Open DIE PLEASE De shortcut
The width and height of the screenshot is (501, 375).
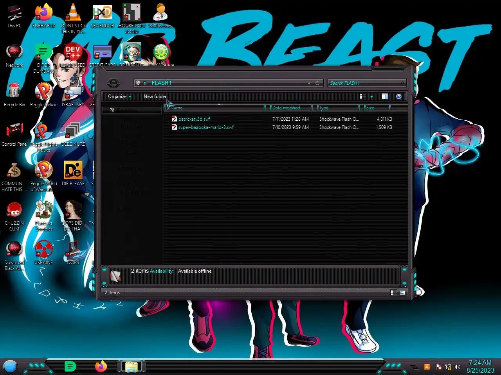tap(73, 174)
